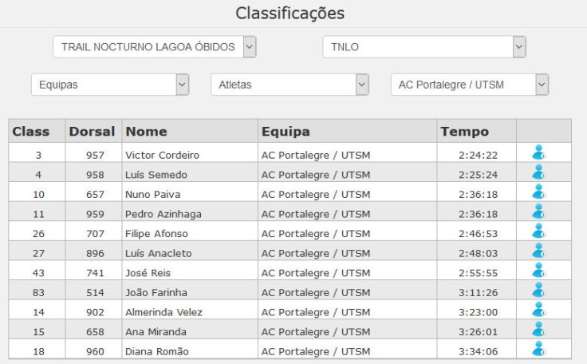Click the profile icon for Diana Romão
Screen dimensions: 587x364
point(538,349)
